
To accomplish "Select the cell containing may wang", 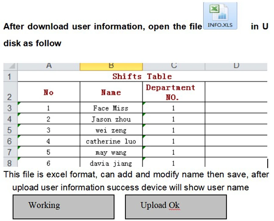I will pyautogui.click(x=111, y=152).
